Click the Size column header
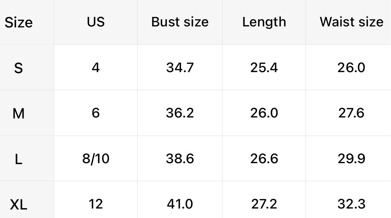This screenshot has height=218, width=391. click(x=19, y=23)
